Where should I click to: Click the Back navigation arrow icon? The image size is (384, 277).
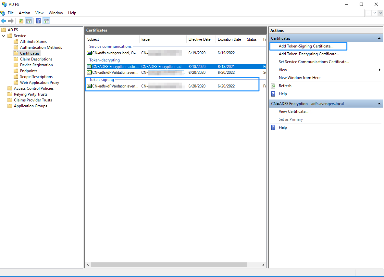tap(4, 21)
